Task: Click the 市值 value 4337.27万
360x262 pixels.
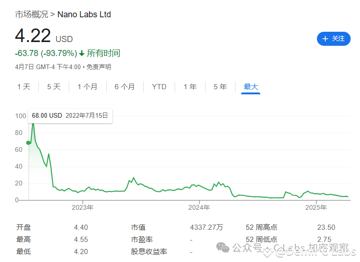Action: [206, 227]
